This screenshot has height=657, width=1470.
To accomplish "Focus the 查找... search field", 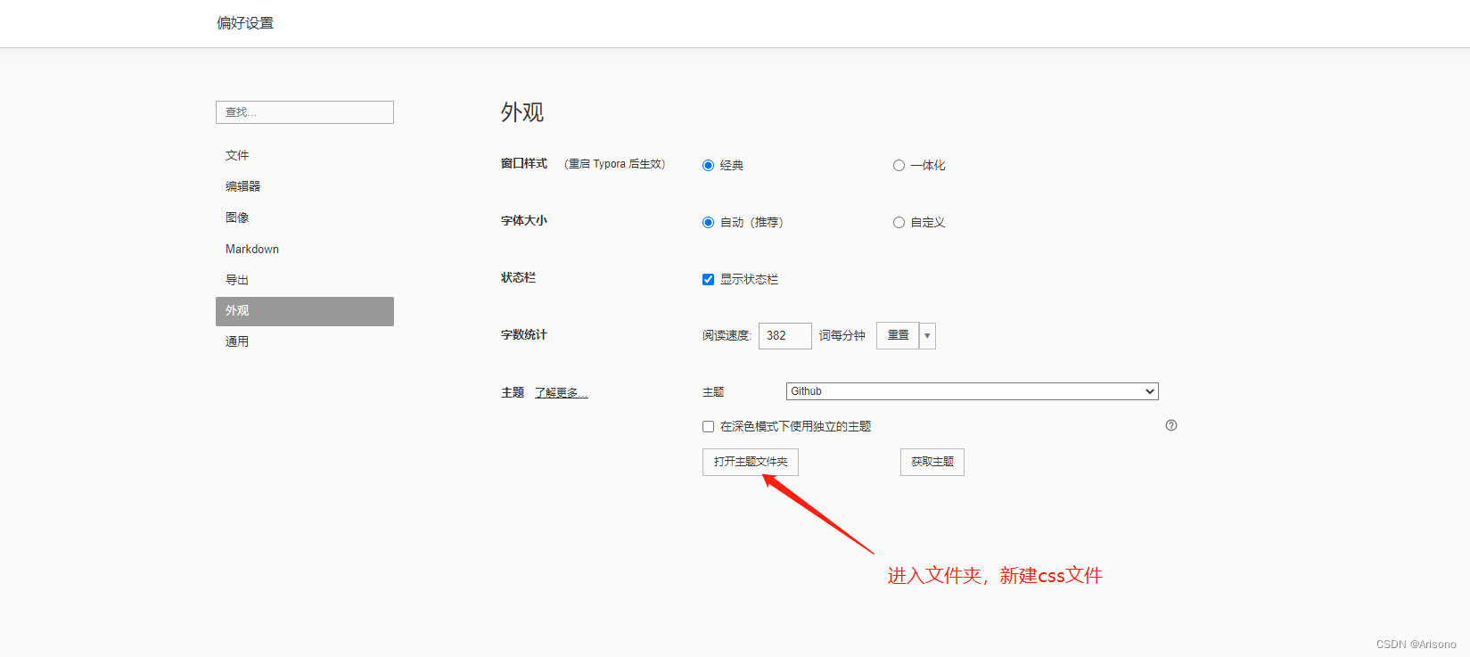I will pos(305,112).
